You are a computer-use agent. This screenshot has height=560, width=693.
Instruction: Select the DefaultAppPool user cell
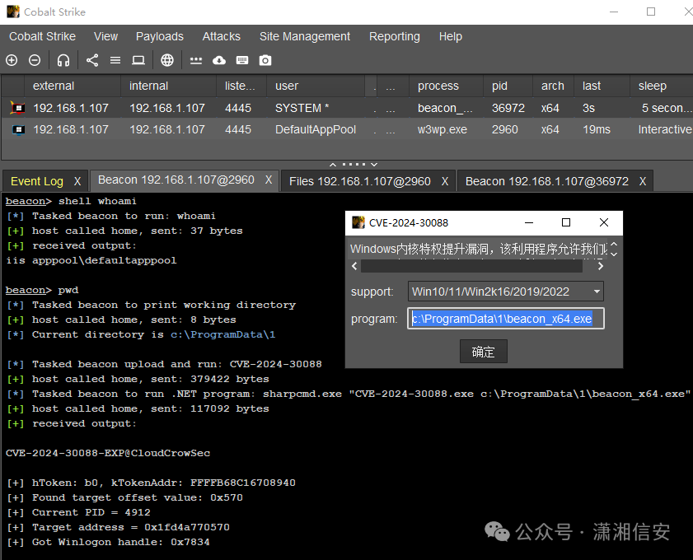[316, 130]
